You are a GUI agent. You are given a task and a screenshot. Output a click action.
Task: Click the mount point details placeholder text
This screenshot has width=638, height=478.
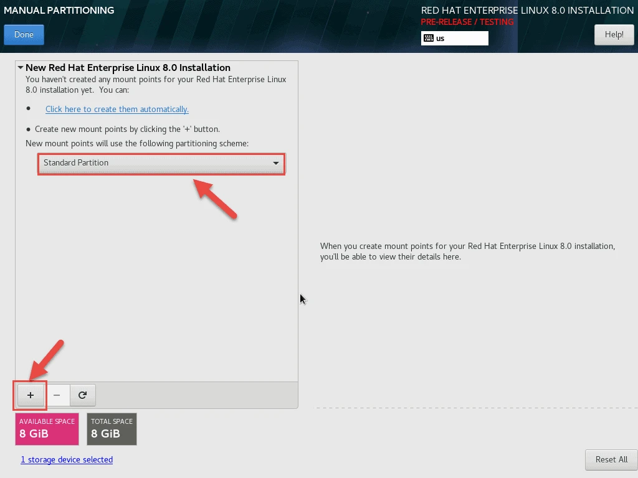coord(467,251)
